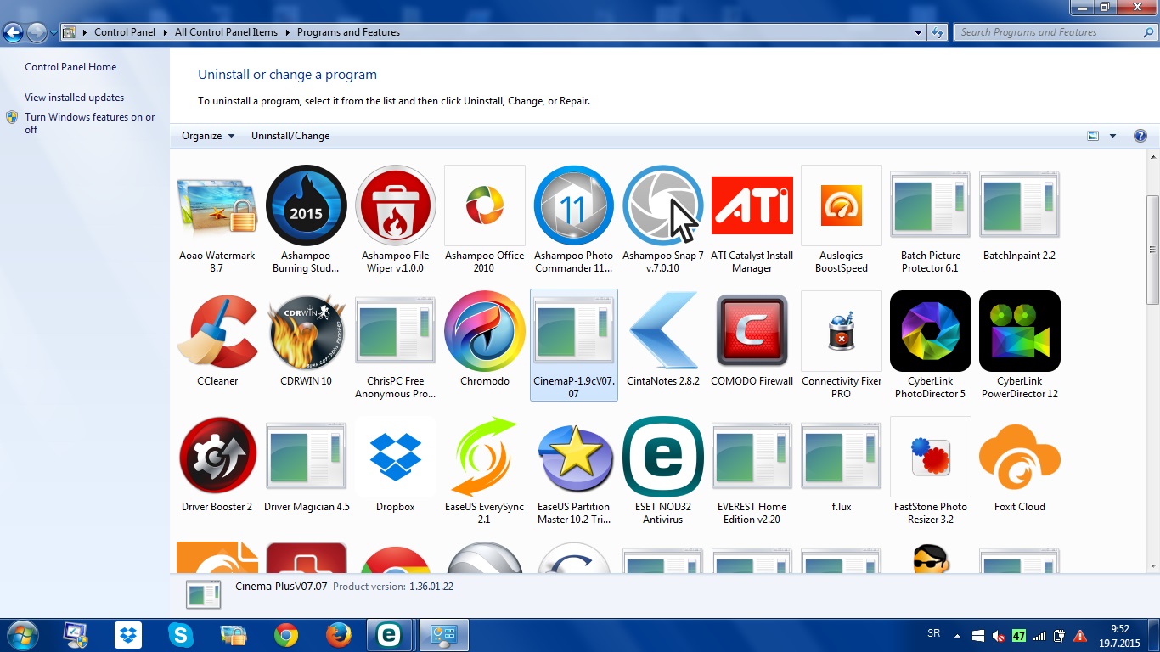Open the recent pages dropdown arrow
The image size is (1160, 652).
(53, 33)
